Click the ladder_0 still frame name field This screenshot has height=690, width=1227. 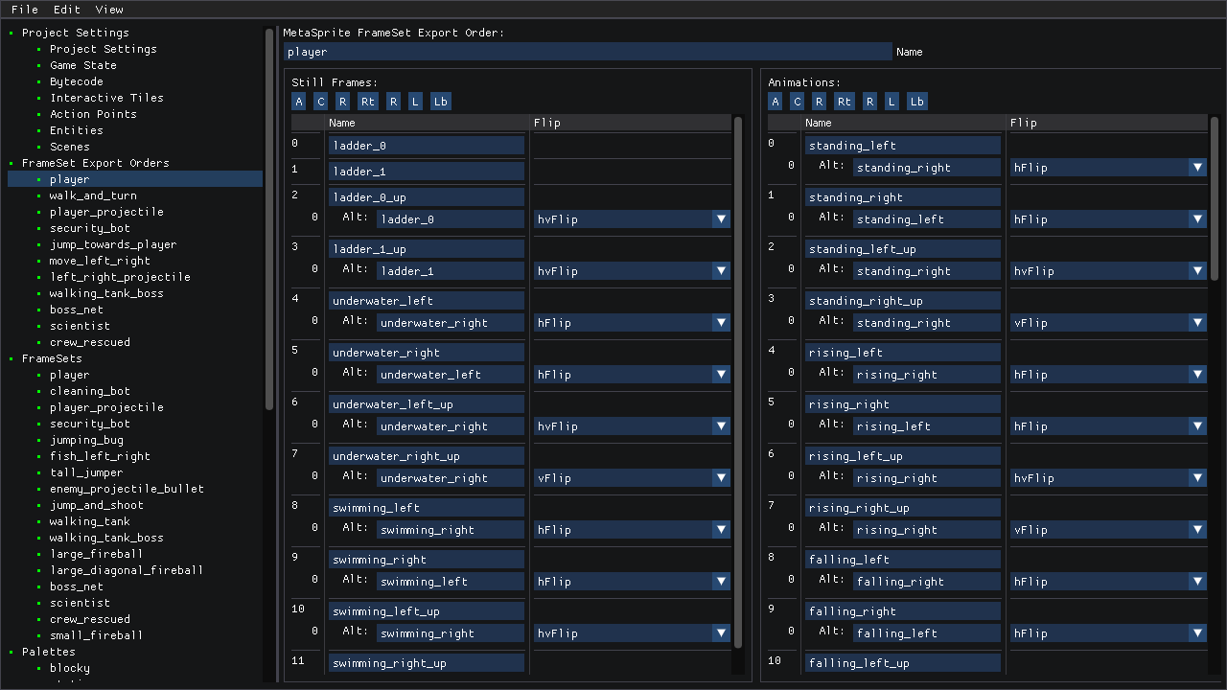click(x=427, y=145)
